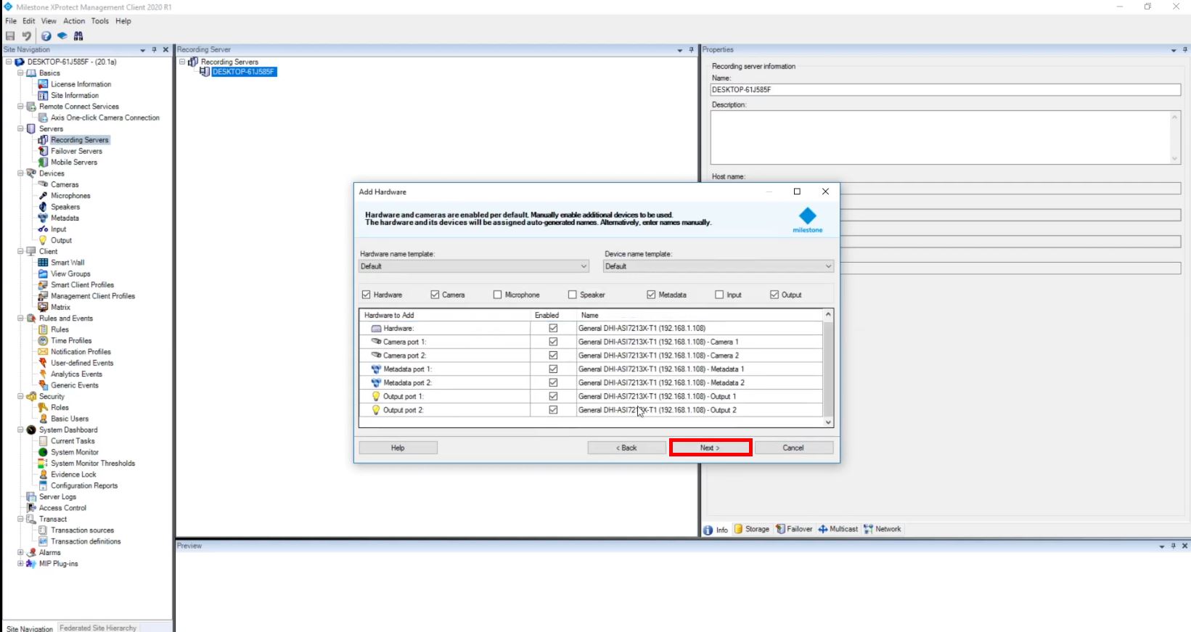
Task: Open the Tools menu
Action: coord(100,21)
